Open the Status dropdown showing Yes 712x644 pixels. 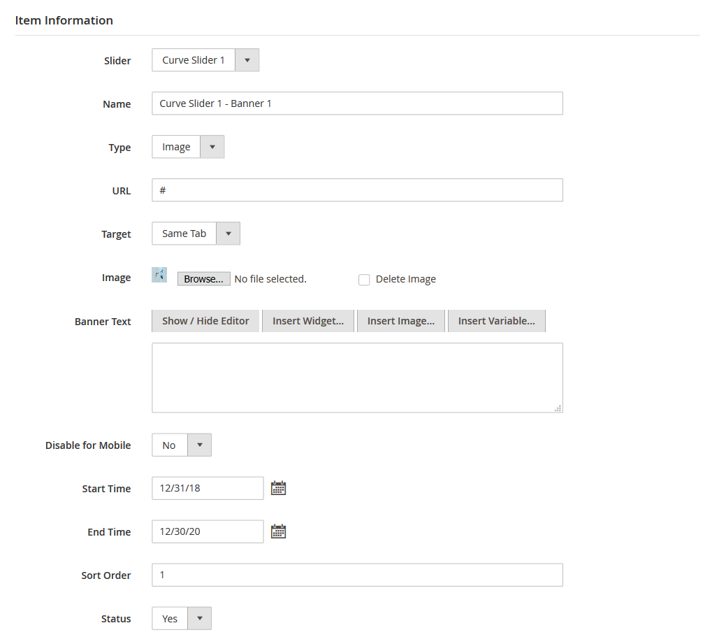182,618
